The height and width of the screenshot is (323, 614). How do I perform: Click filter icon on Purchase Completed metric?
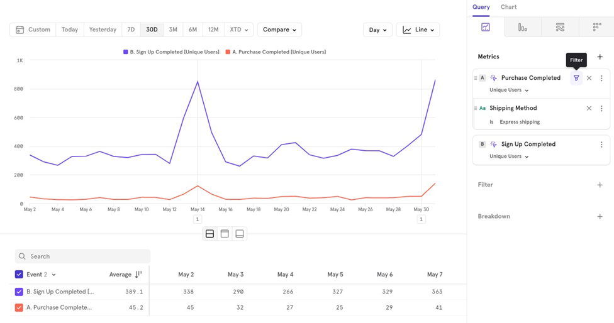(576, 78)
